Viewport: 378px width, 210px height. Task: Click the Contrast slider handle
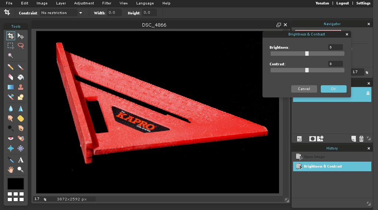coord(307,70)
